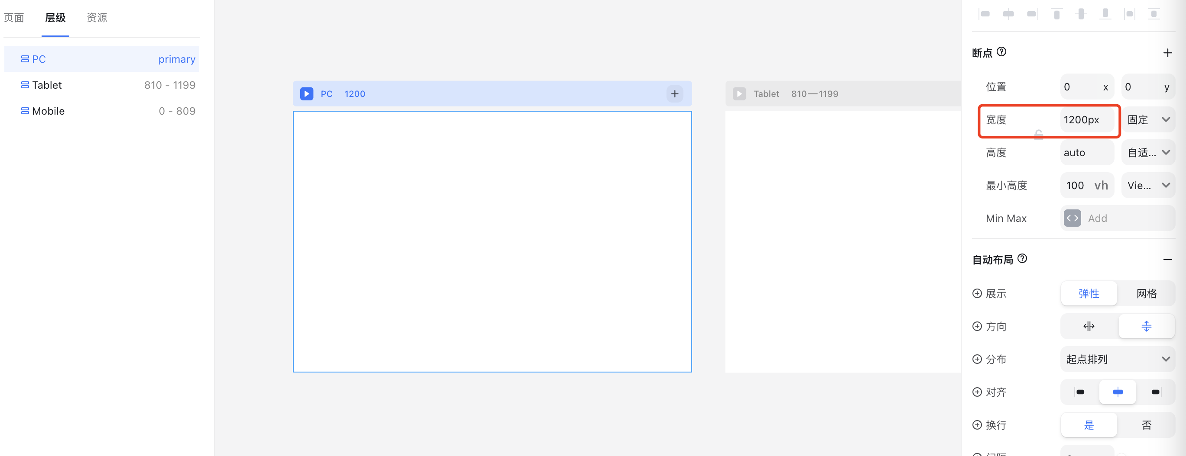Viewport: 1186px width, 456px height.
Task: Open the 固定 width mode dropdown
Action: coord(1148,119)
